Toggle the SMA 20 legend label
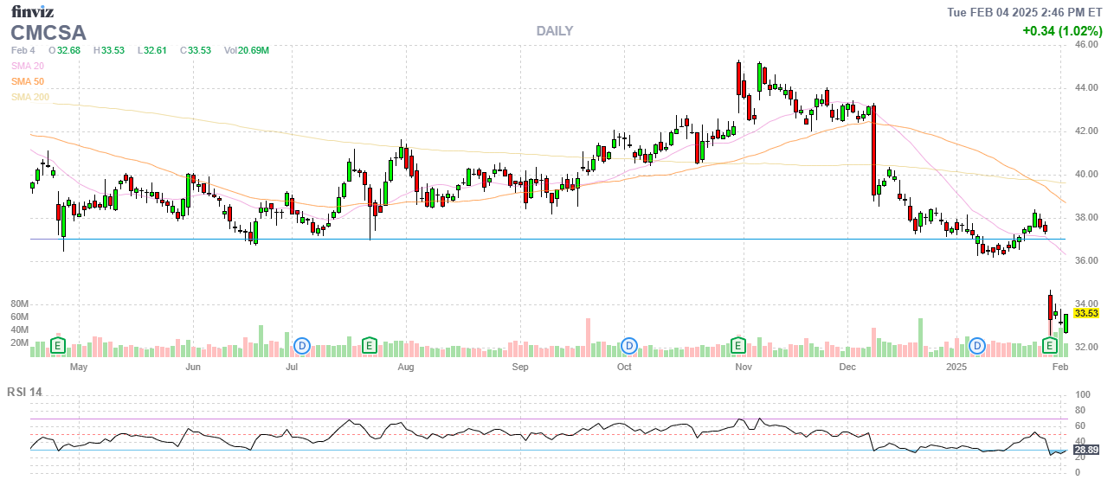The height and width of the screenshot is (486, 1114). (28, 66)
